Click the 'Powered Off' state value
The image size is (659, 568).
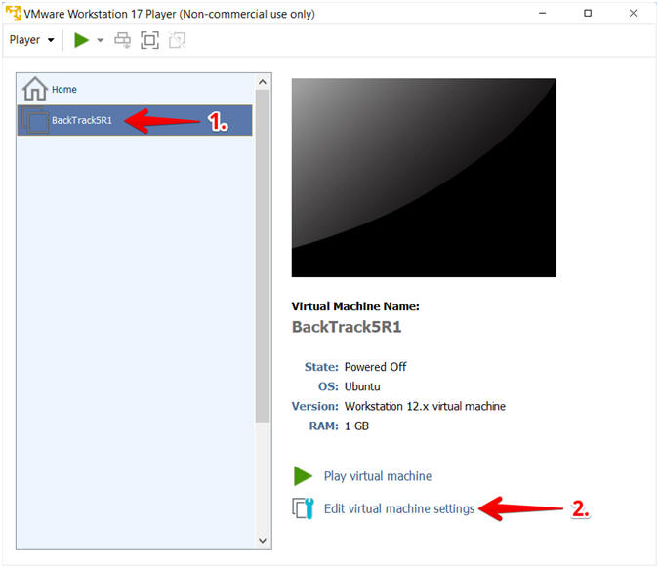click(x=375, y=367)
